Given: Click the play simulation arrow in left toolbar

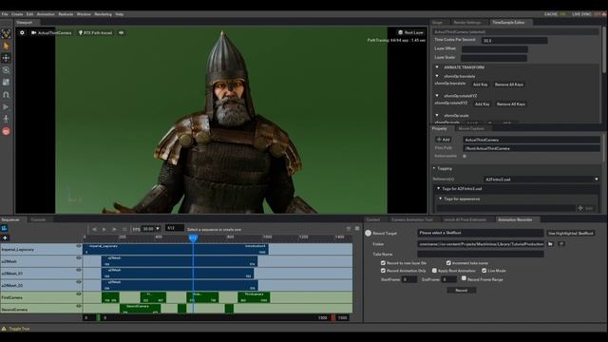Looking at the screenshot, I should tap(6, 106).
